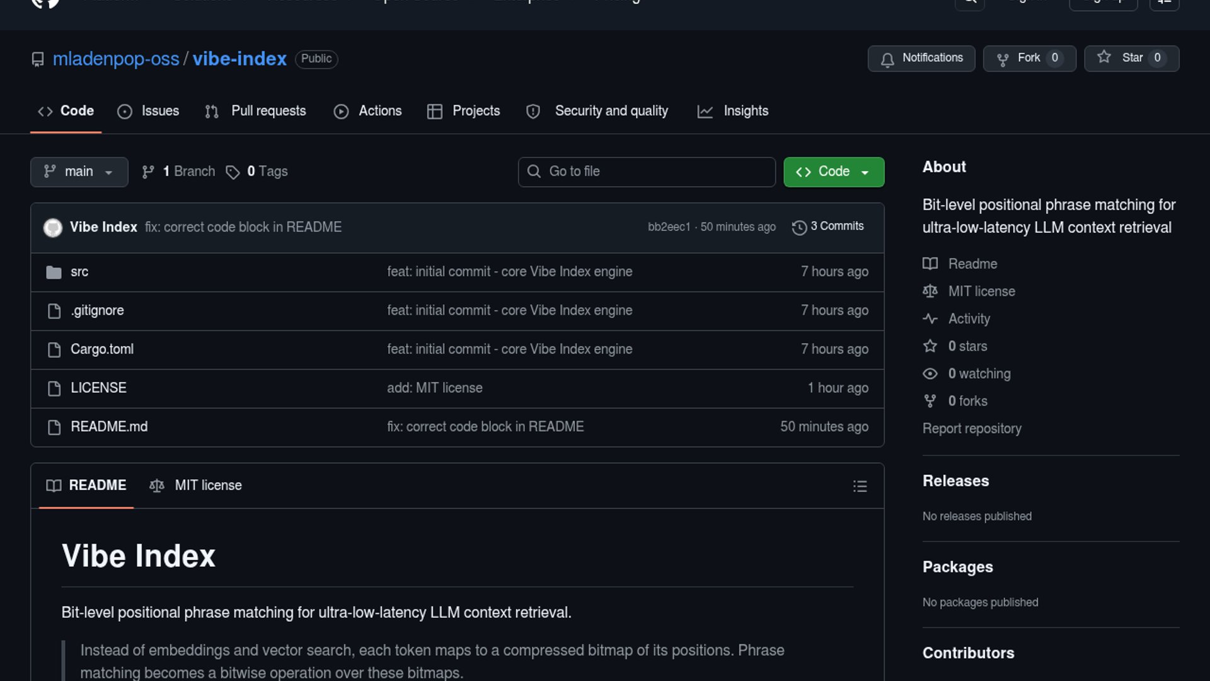Open the mladenpop-oss owner link
1210x681 pixels.
116,59
